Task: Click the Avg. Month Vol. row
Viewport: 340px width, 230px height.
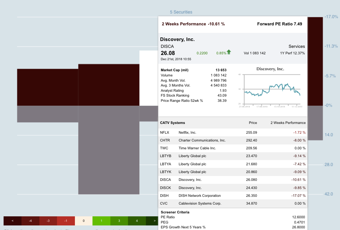Action: [x=193, y=80]
